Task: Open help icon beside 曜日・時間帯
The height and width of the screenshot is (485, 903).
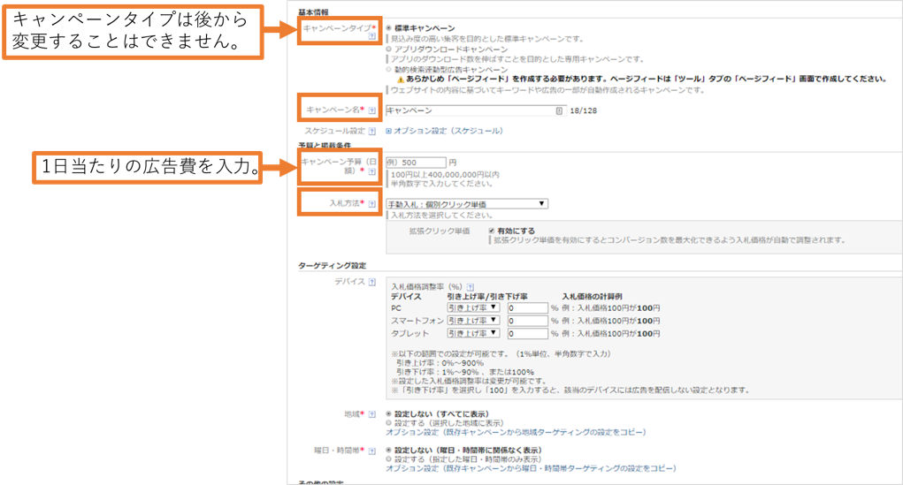Action: pyautogui.click(x=372, y=451)
